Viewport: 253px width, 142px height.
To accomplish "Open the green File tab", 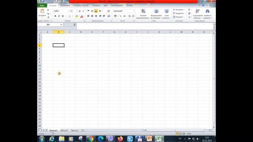I will pos(42,6).
